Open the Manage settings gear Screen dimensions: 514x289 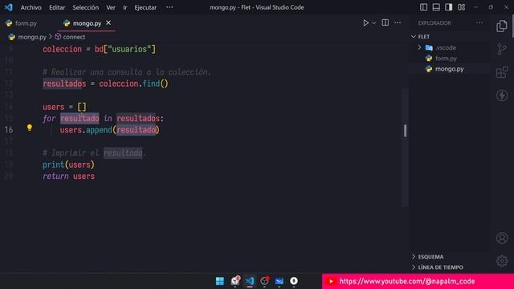501,261
